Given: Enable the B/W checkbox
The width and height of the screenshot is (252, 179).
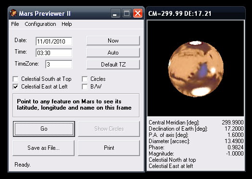Looking at the screenshot, I should point(85,87).
